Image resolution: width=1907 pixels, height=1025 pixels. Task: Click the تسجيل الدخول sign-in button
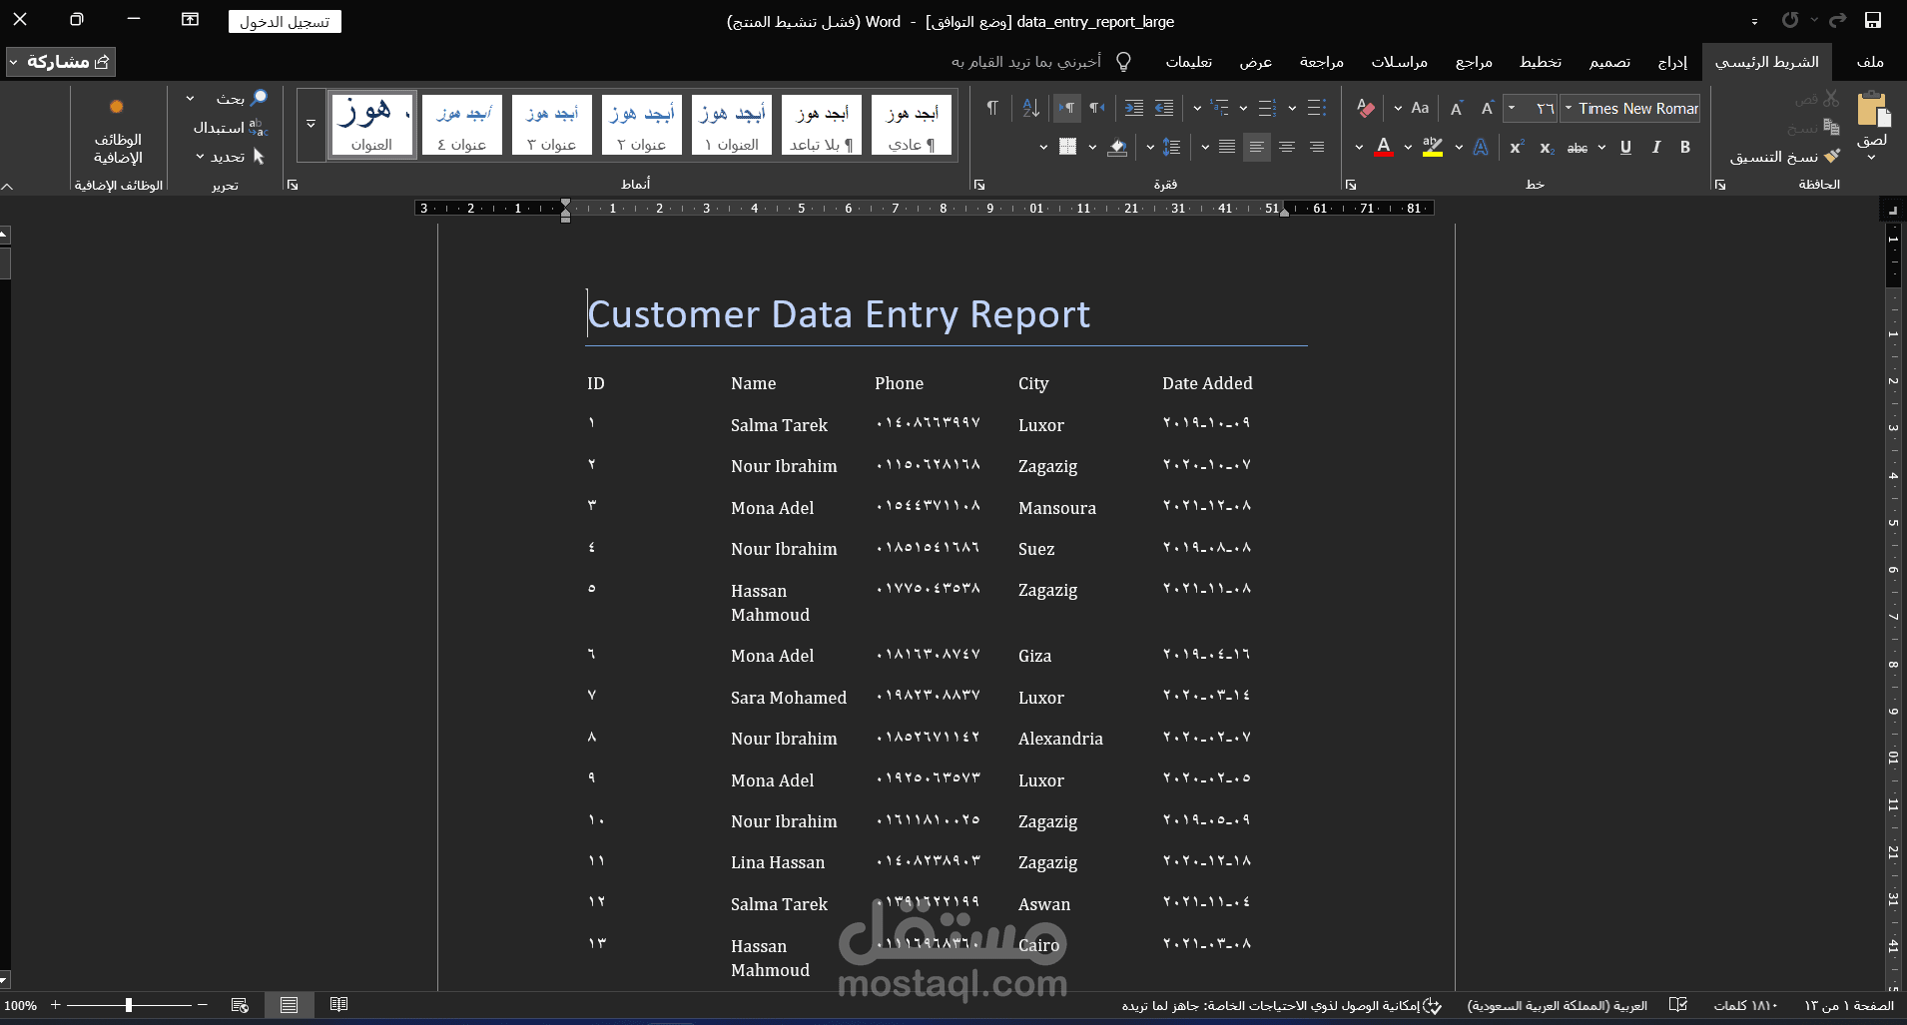(285, 21)
